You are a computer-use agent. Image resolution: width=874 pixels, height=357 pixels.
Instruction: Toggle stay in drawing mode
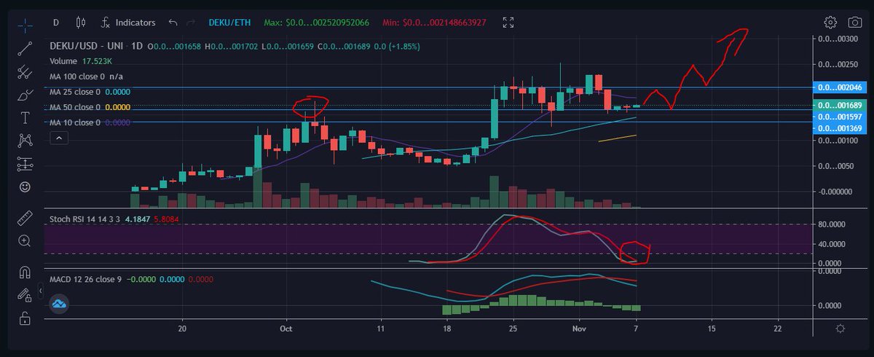pos(25,294)
